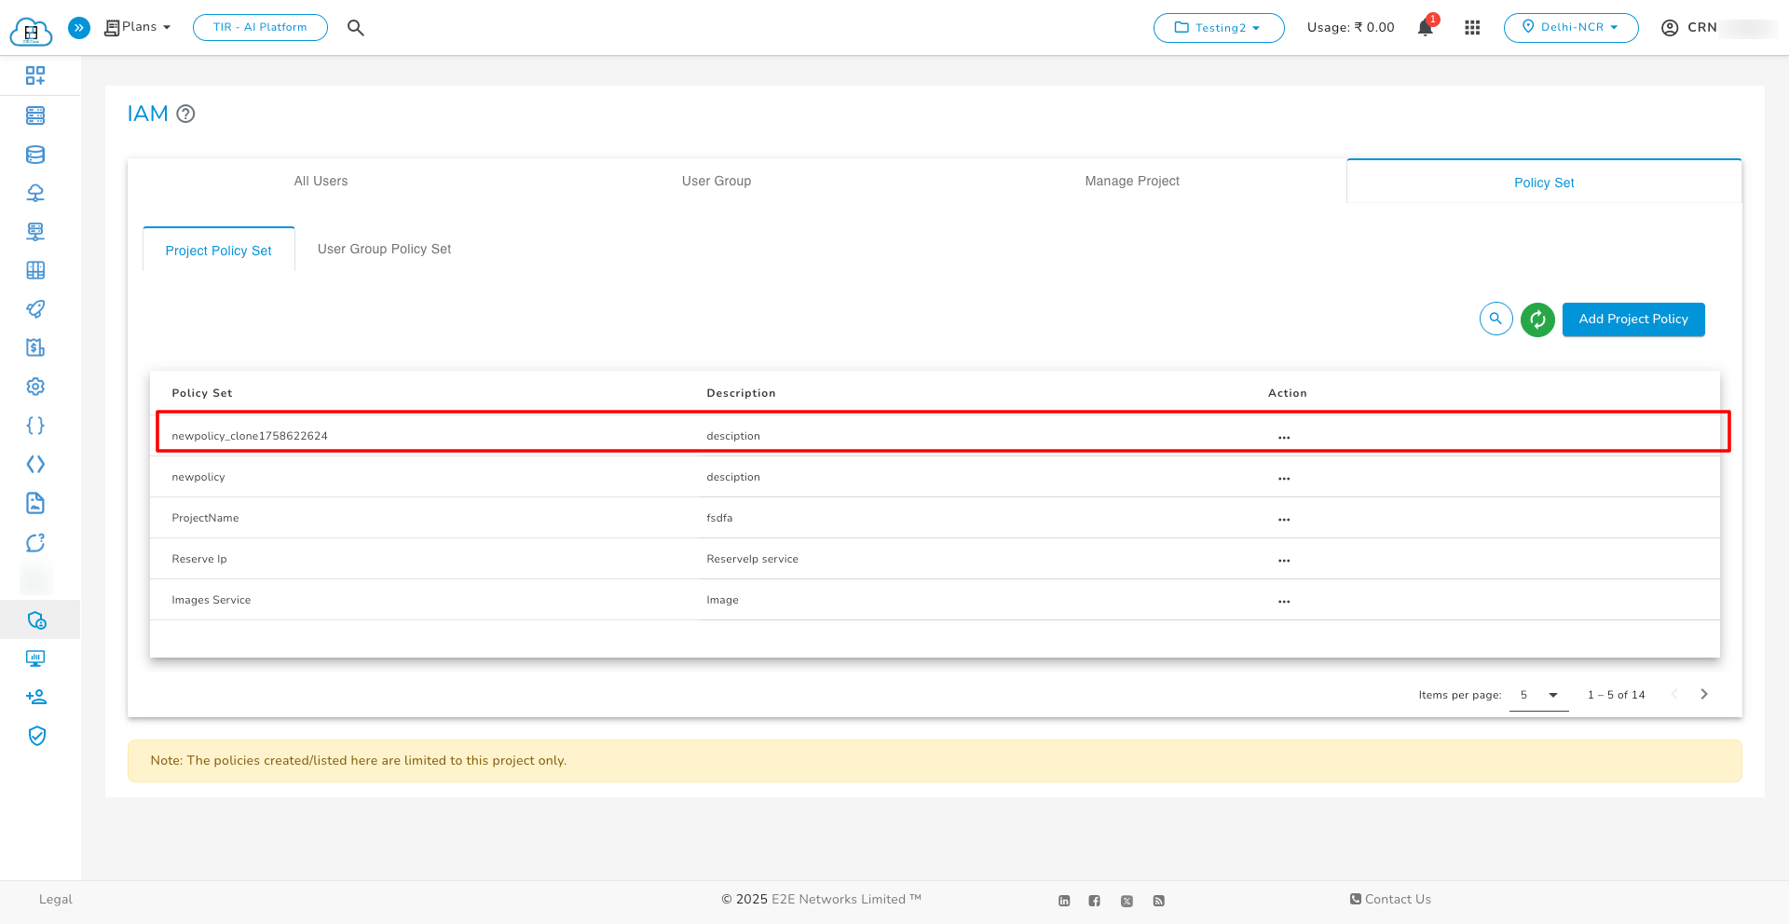The image size is (1789, 924).
Task: Click the notification bell icon
Action: click(1425, 28)
